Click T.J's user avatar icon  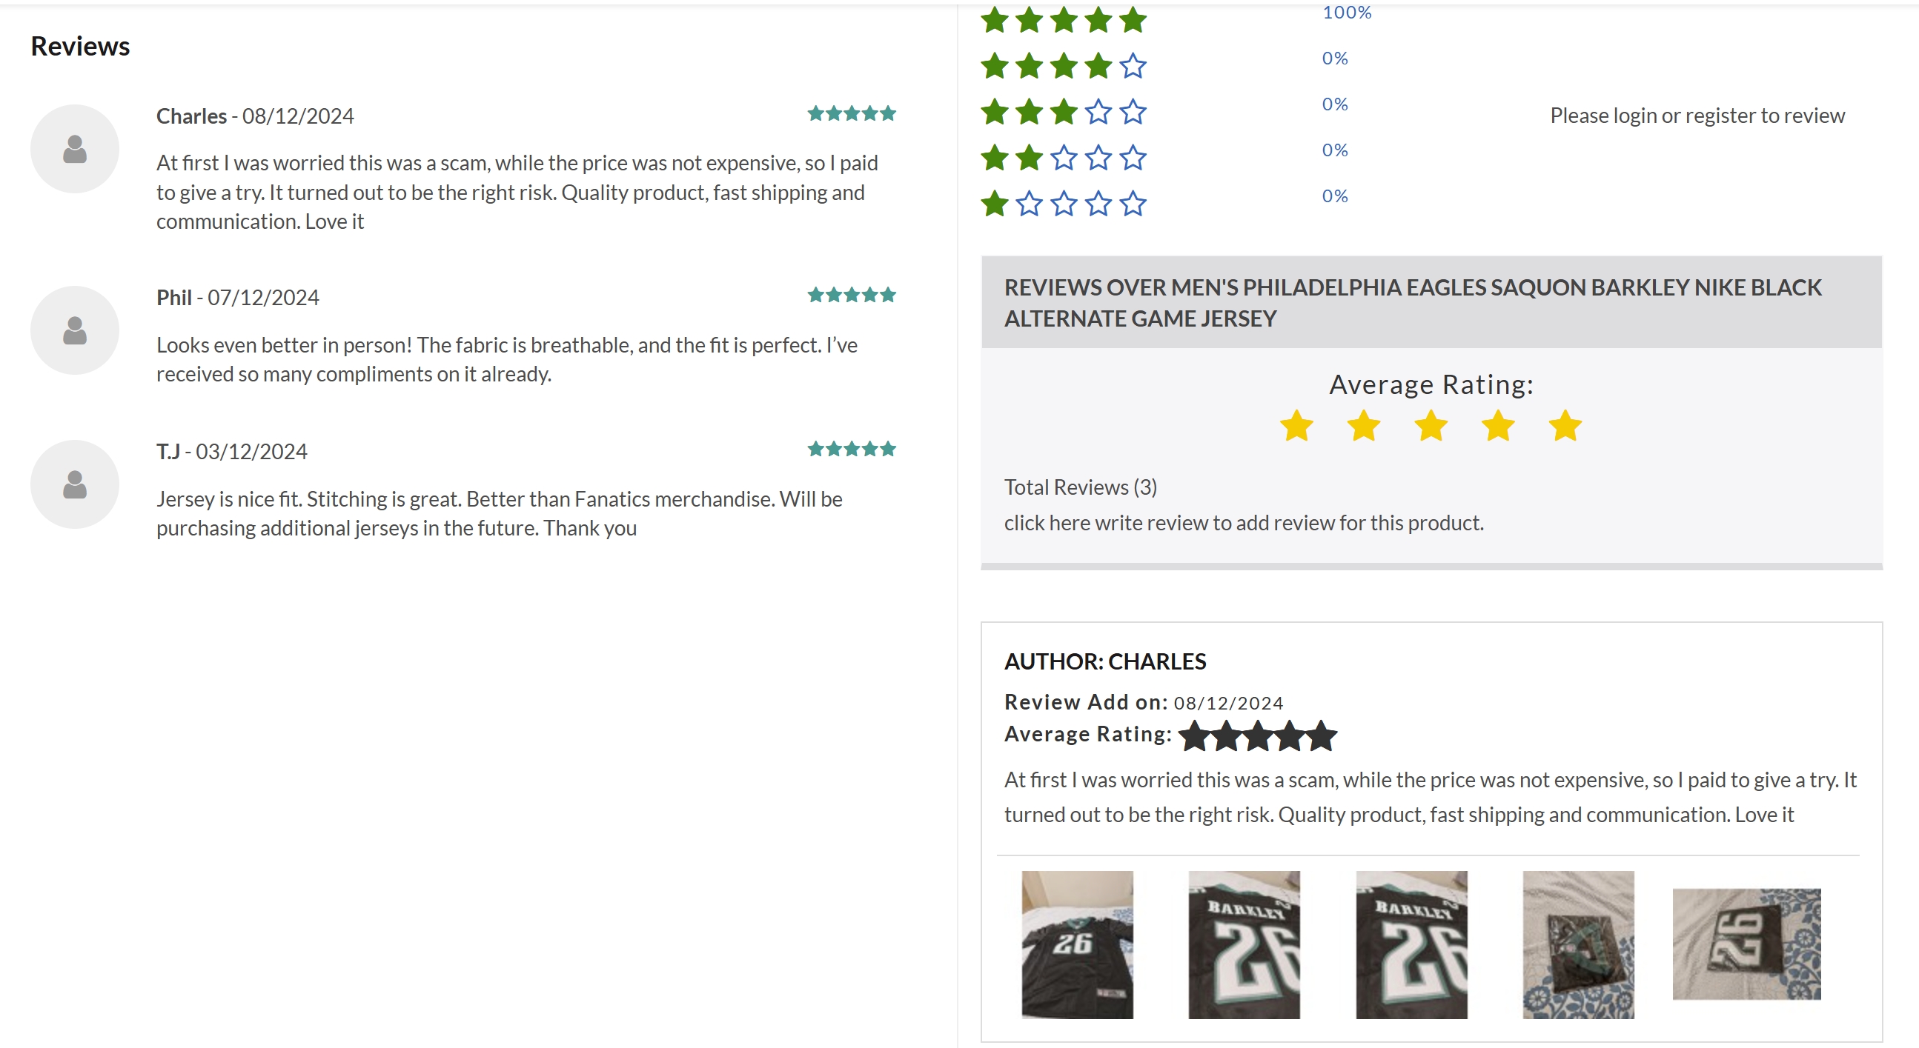(x=75, y=484)
